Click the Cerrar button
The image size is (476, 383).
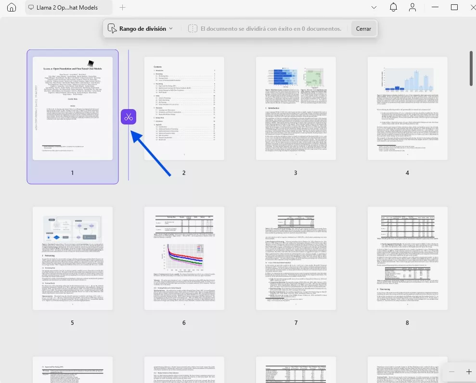[363, 29]
